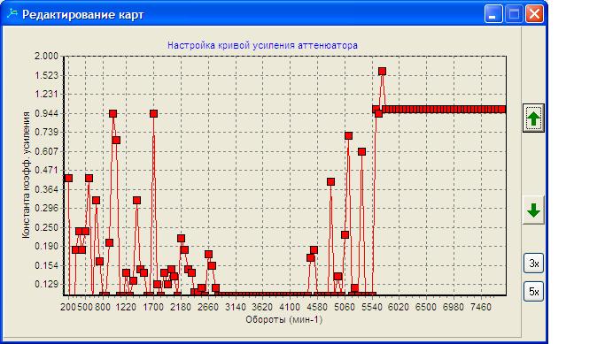Select the first data point at 200 rpm
The width and height of the screenshot is (605, 344).
68,178
